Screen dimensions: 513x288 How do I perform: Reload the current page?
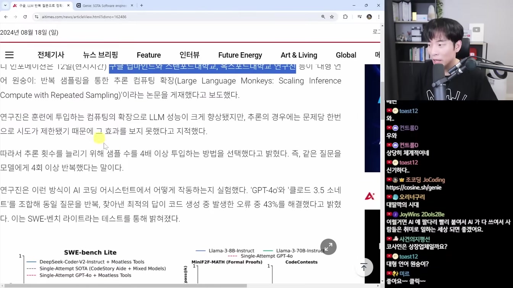coord(25,17)
